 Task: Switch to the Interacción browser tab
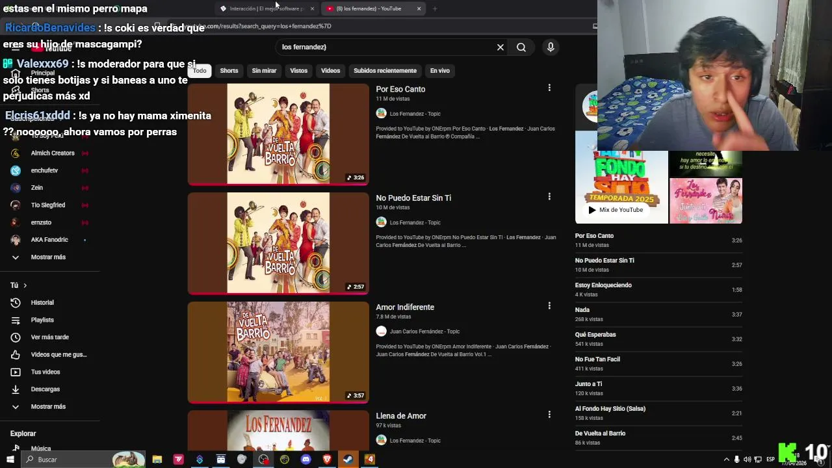pyautogui.click(x=266, y=8)
